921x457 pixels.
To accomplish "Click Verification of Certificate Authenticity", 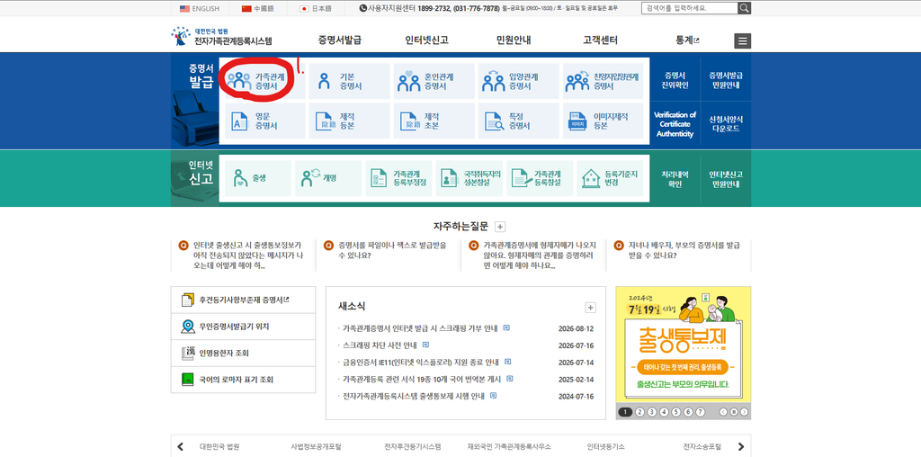I will pyautogui.click(x=675, y=124).
